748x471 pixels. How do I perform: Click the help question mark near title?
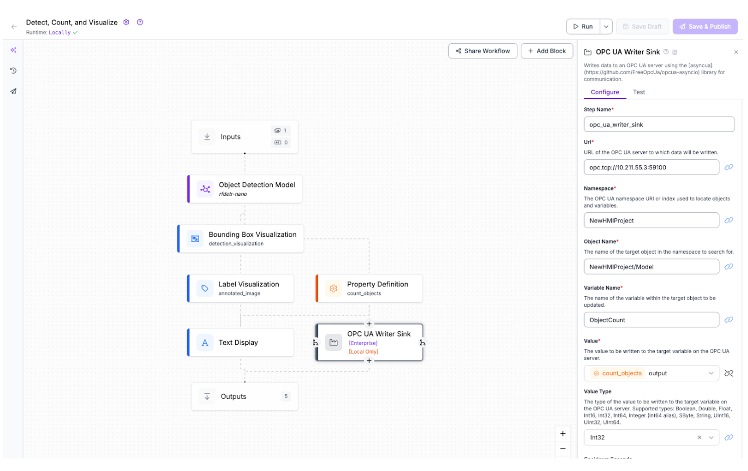point(140,23)
